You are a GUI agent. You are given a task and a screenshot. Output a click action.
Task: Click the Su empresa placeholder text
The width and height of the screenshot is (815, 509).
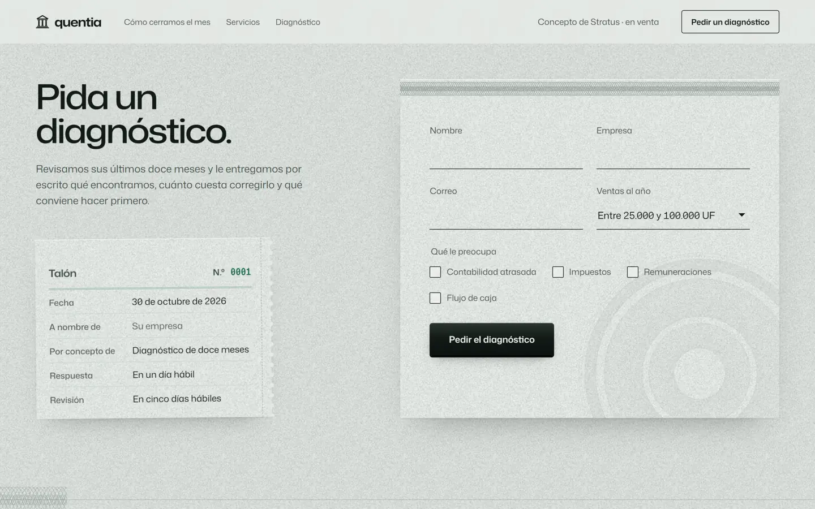click(x=157, y=326)
